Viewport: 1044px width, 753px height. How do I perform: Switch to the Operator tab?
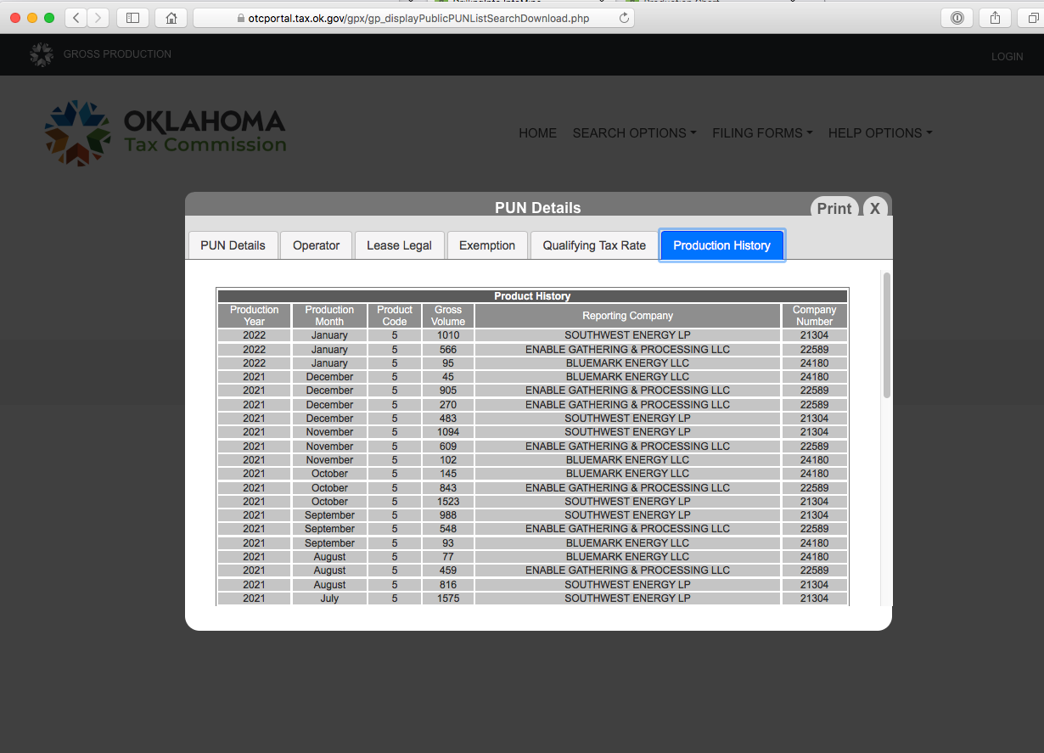tap(316, 245)
